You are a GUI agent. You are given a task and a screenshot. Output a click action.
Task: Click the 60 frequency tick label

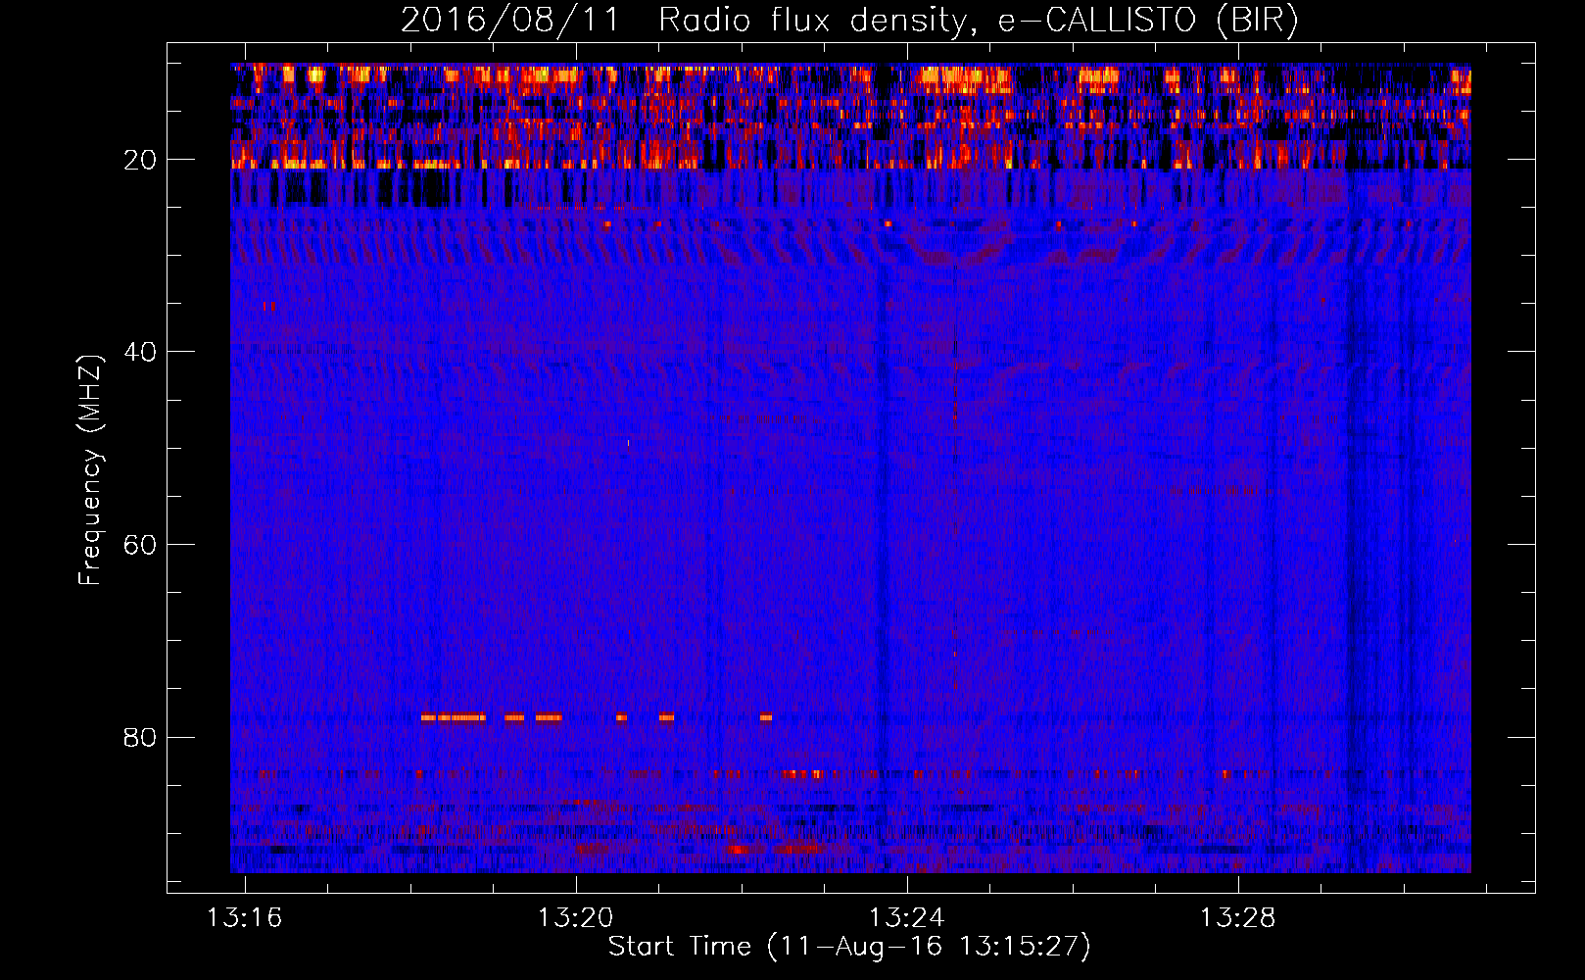coord(140,545)
